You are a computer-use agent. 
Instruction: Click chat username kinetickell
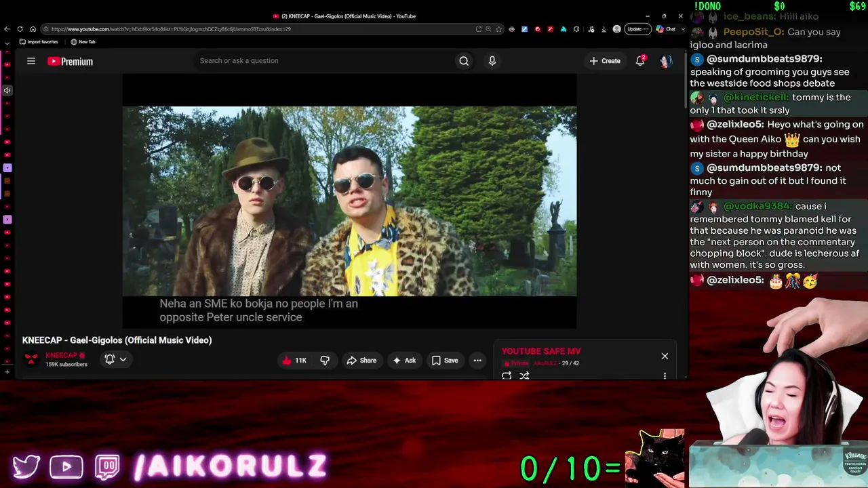(x=756, y=98)
